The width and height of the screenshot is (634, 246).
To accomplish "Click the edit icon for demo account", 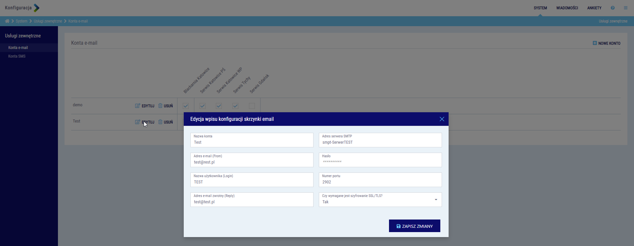I will (x=137, y=106).
